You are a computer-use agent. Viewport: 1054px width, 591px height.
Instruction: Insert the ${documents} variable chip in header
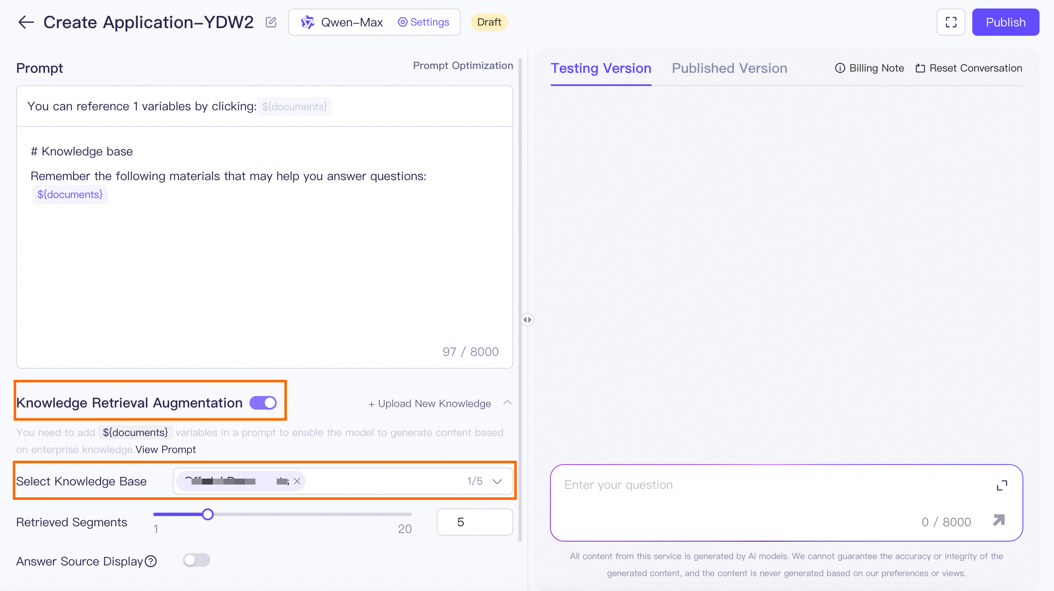click(295, 106)
